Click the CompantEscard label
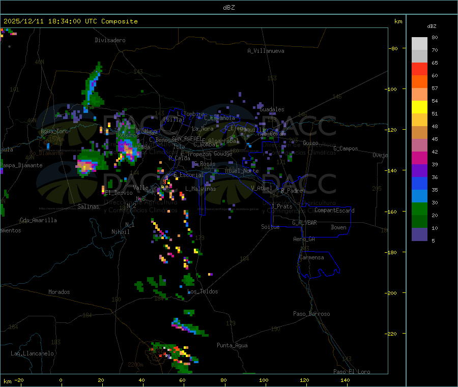 pyautogui.click(x=334, y=211)
